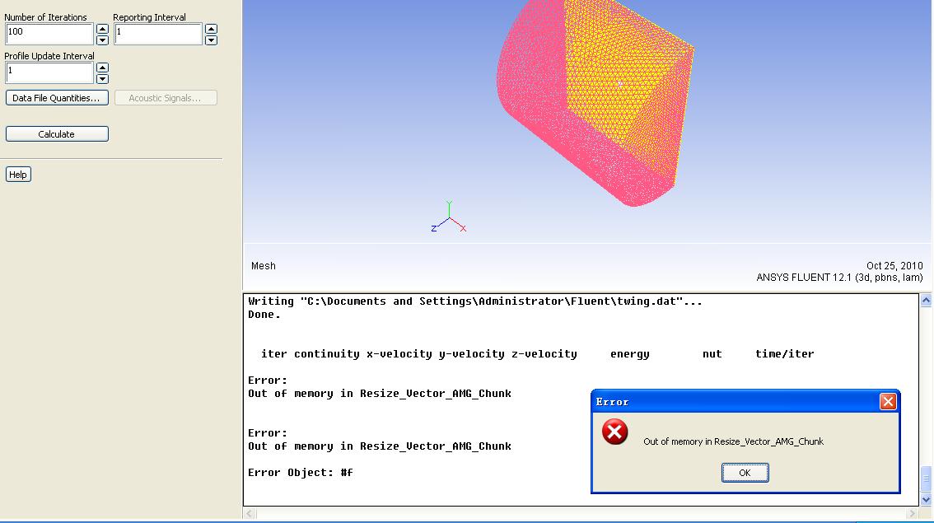The height and width of the screenshot is (523, 934).
Task: Click the Number of Iterations input field
Action: tap(49, 34)
